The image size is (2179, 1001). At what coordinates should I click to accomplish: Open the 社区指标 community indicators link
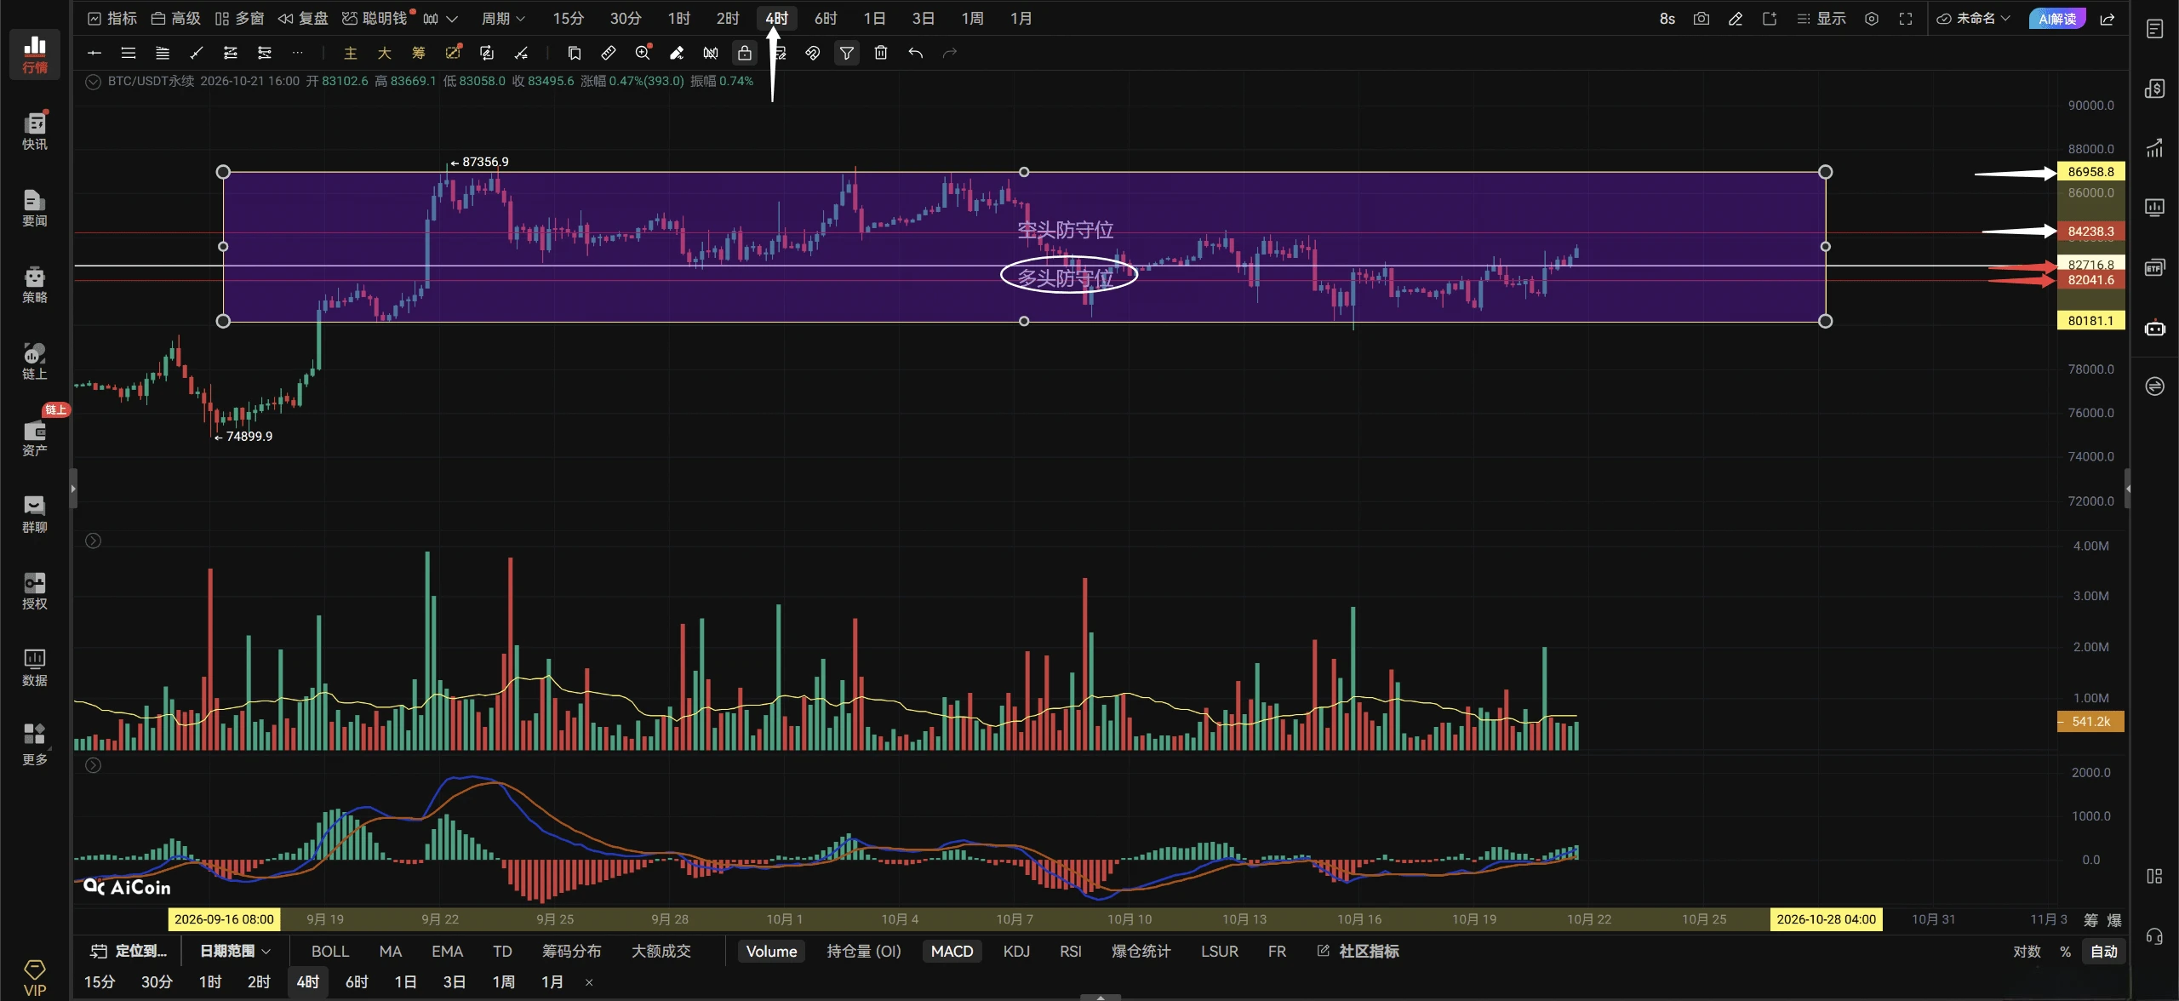1358,951
